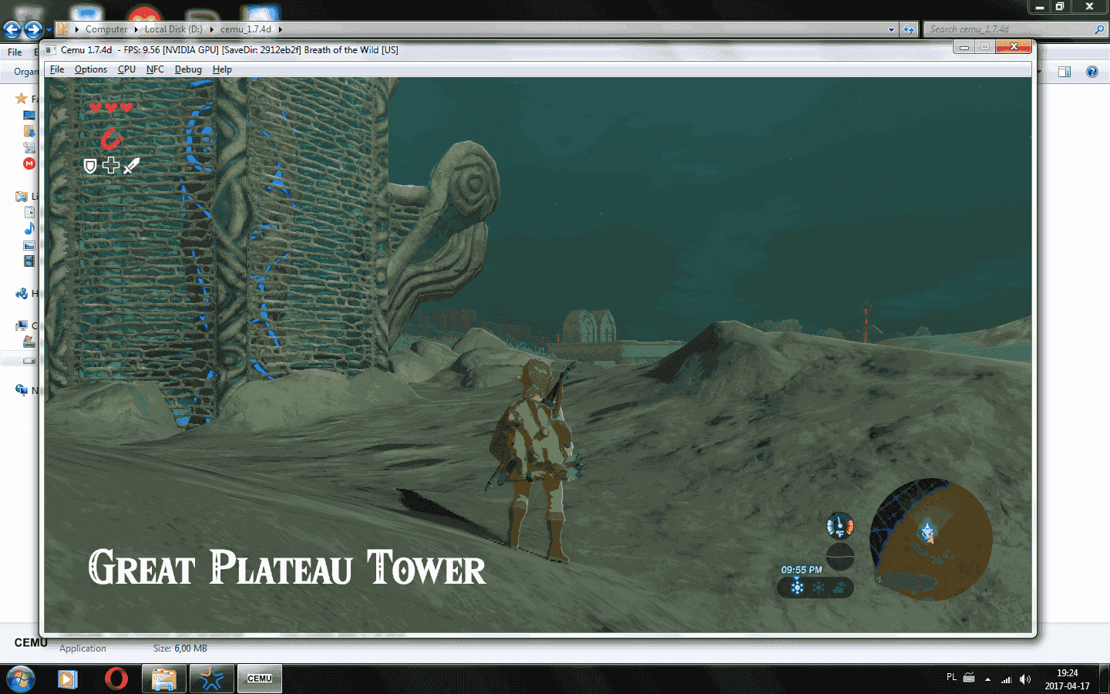The height and width of the screenshot is (694, 1110).
Task: Launch Windows Media Player from the taskbar
Action: pyautogui.click(x=68, y=679)
